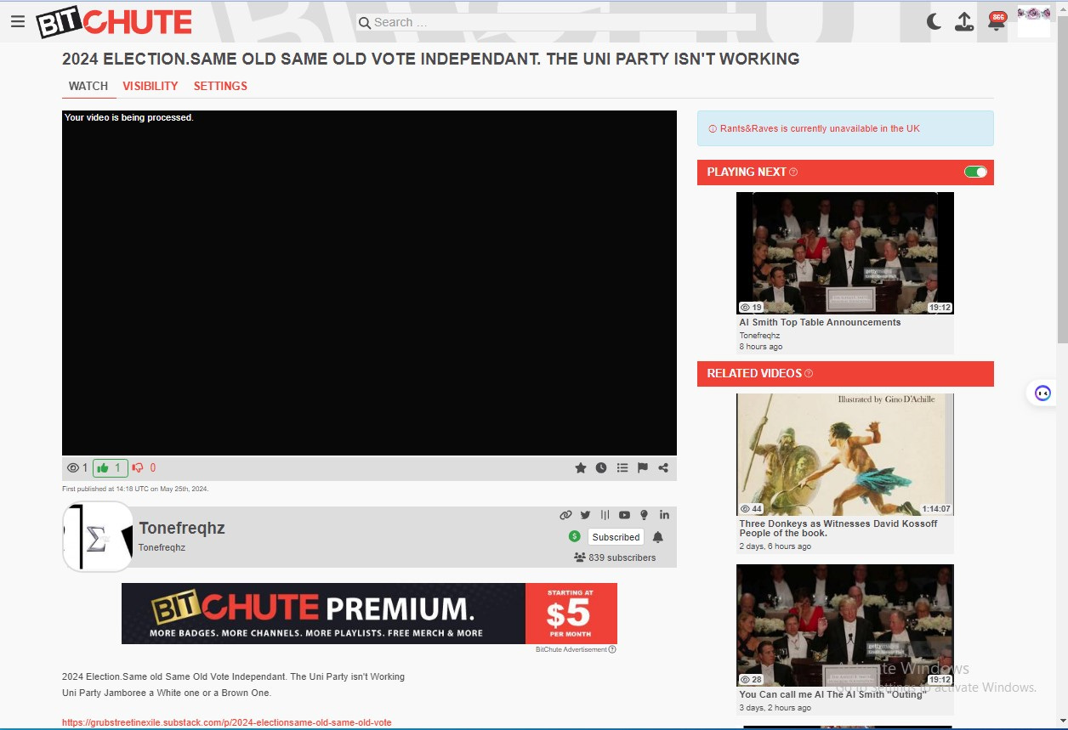Click the search magnifier icon
This screenshot has width=1068, height=730.
coord(365,23)
